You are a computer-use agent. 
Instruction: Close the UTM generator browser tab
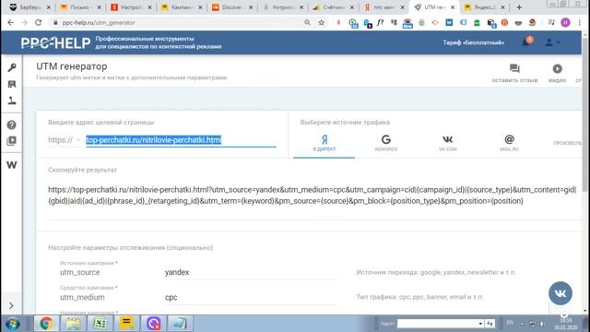(453, 7)
